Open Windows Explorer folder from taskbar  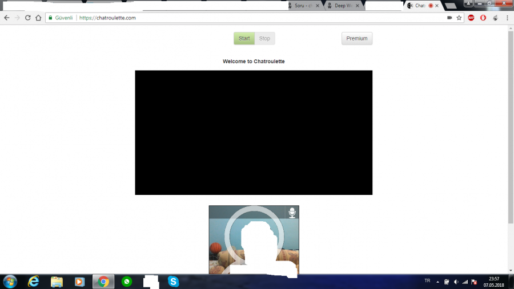(x=57, y=282)
